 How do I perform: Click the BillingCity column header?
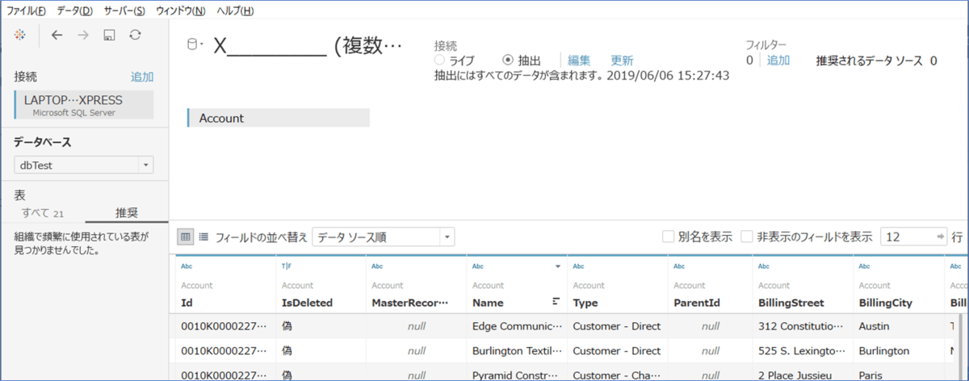click(886, 303)
